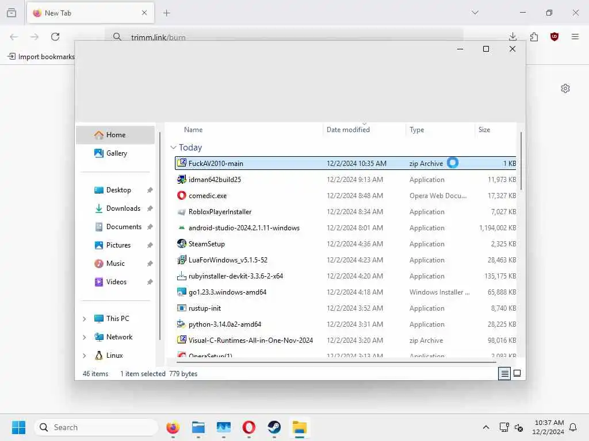The image size is (589, 441).
Task: Click the python-3.14.0a2-amd64 installer icon
Action: coord(182,324)
